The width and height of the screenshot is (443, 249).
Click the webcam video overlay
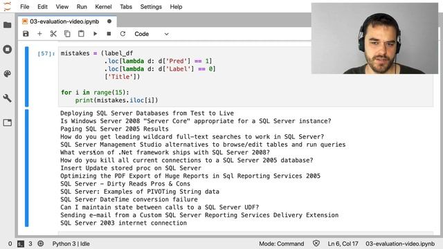[x=374, y=39]
